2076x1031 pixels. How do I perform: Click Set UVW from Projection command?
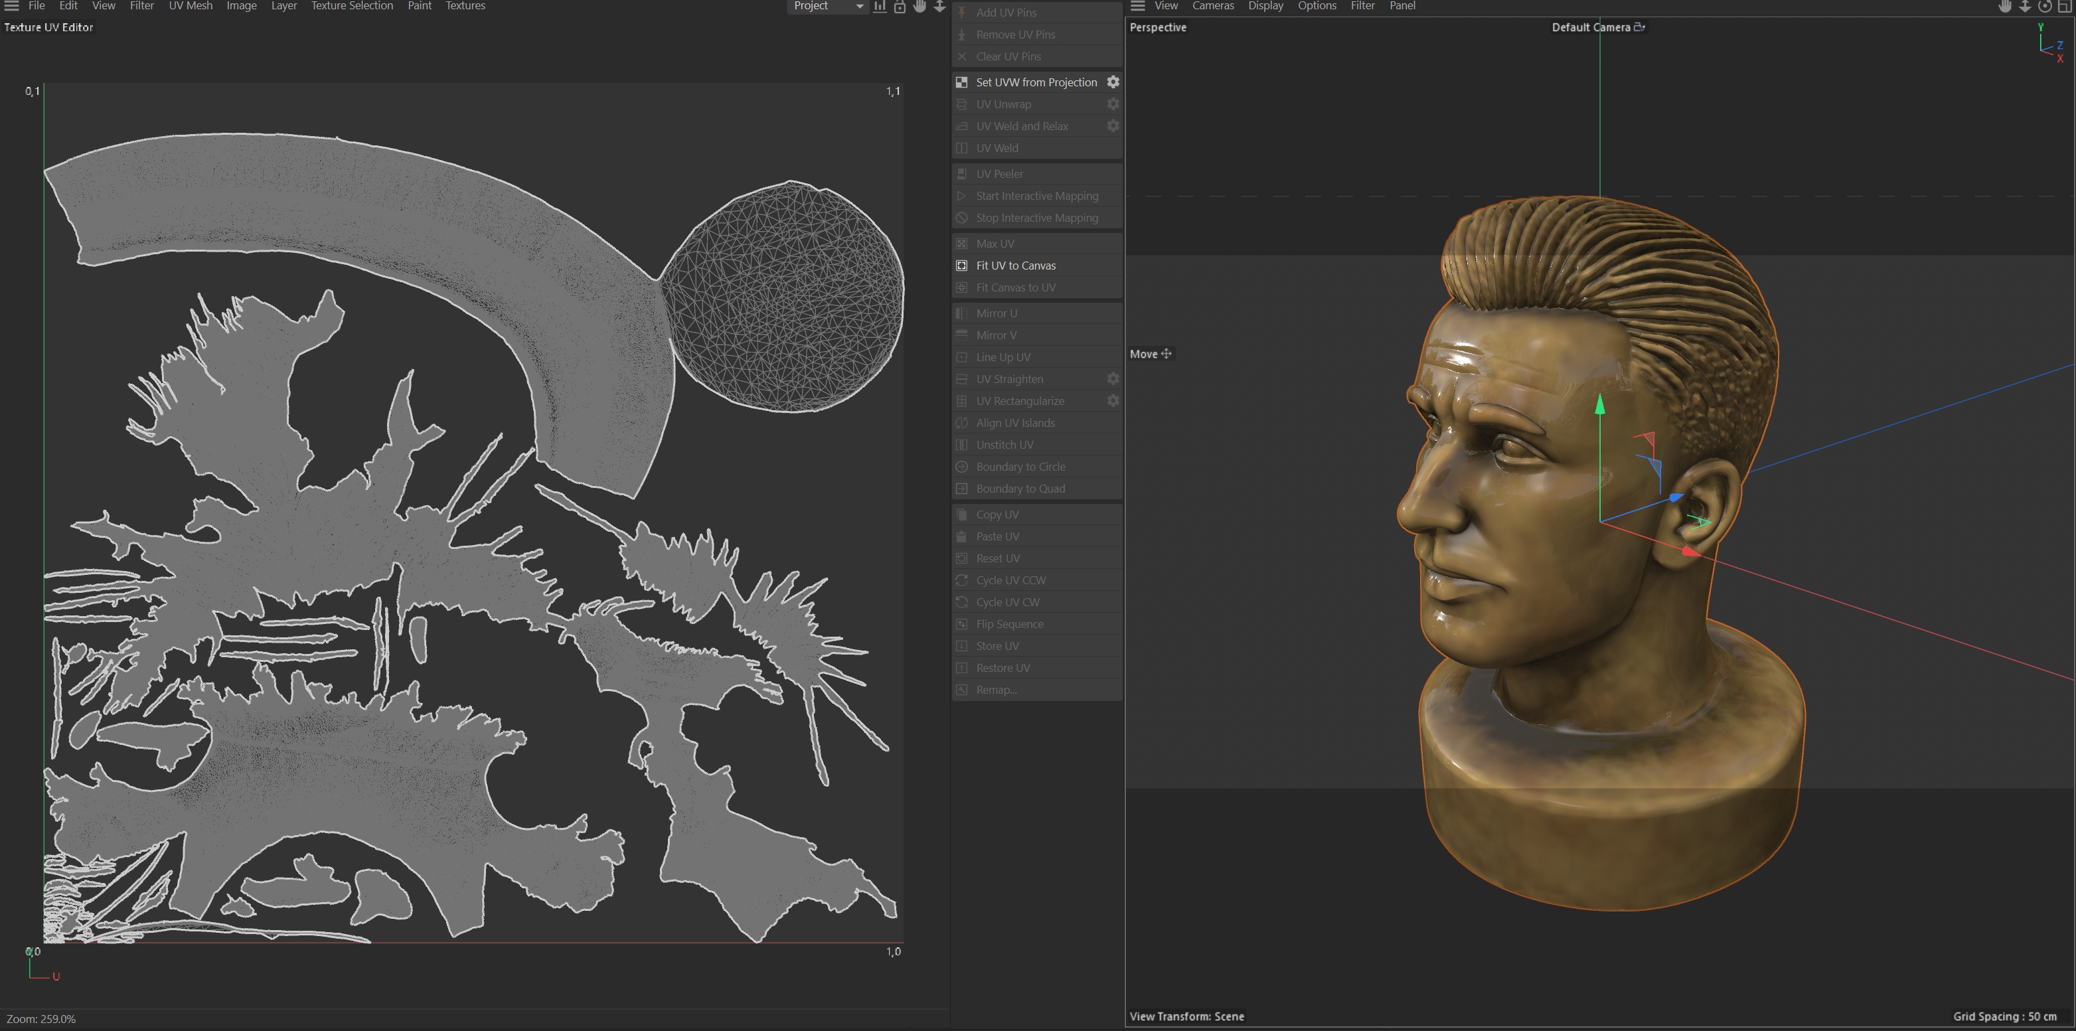1036,82
